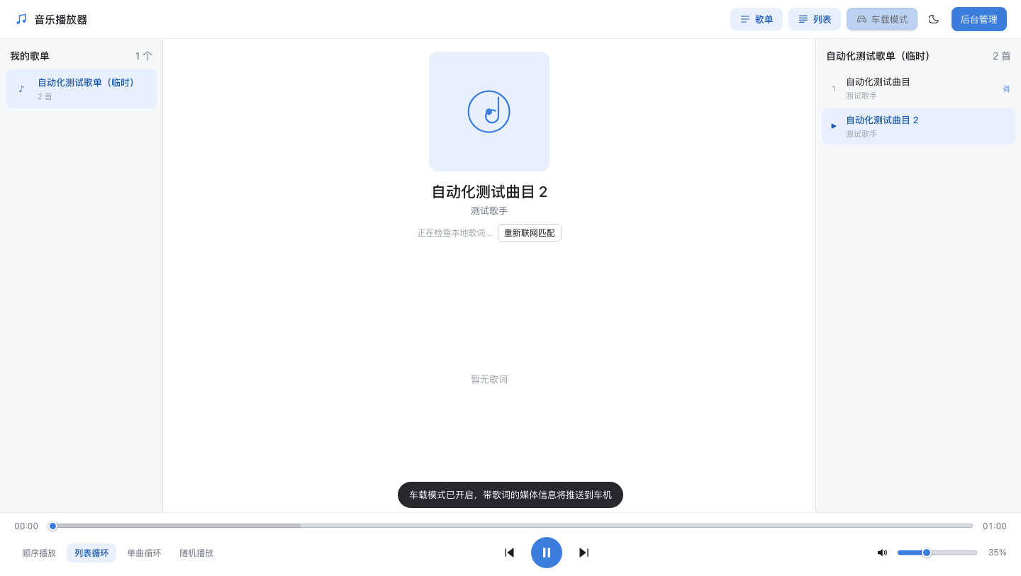Click the 00:00 elapsed time label
The image size is (1021, 576).
click(26, 526)
